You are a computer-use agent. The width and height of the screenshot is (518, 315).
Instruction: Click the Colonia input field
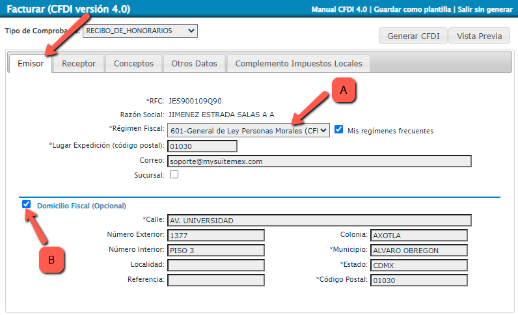(x=418, y=235)
